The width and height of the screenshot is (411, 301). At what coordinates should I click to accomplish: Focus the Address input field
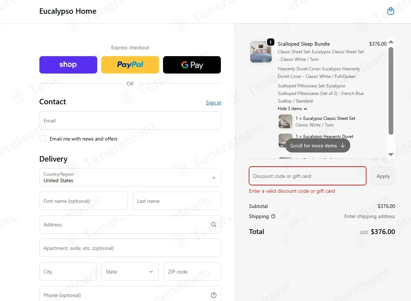coord(130,225)
